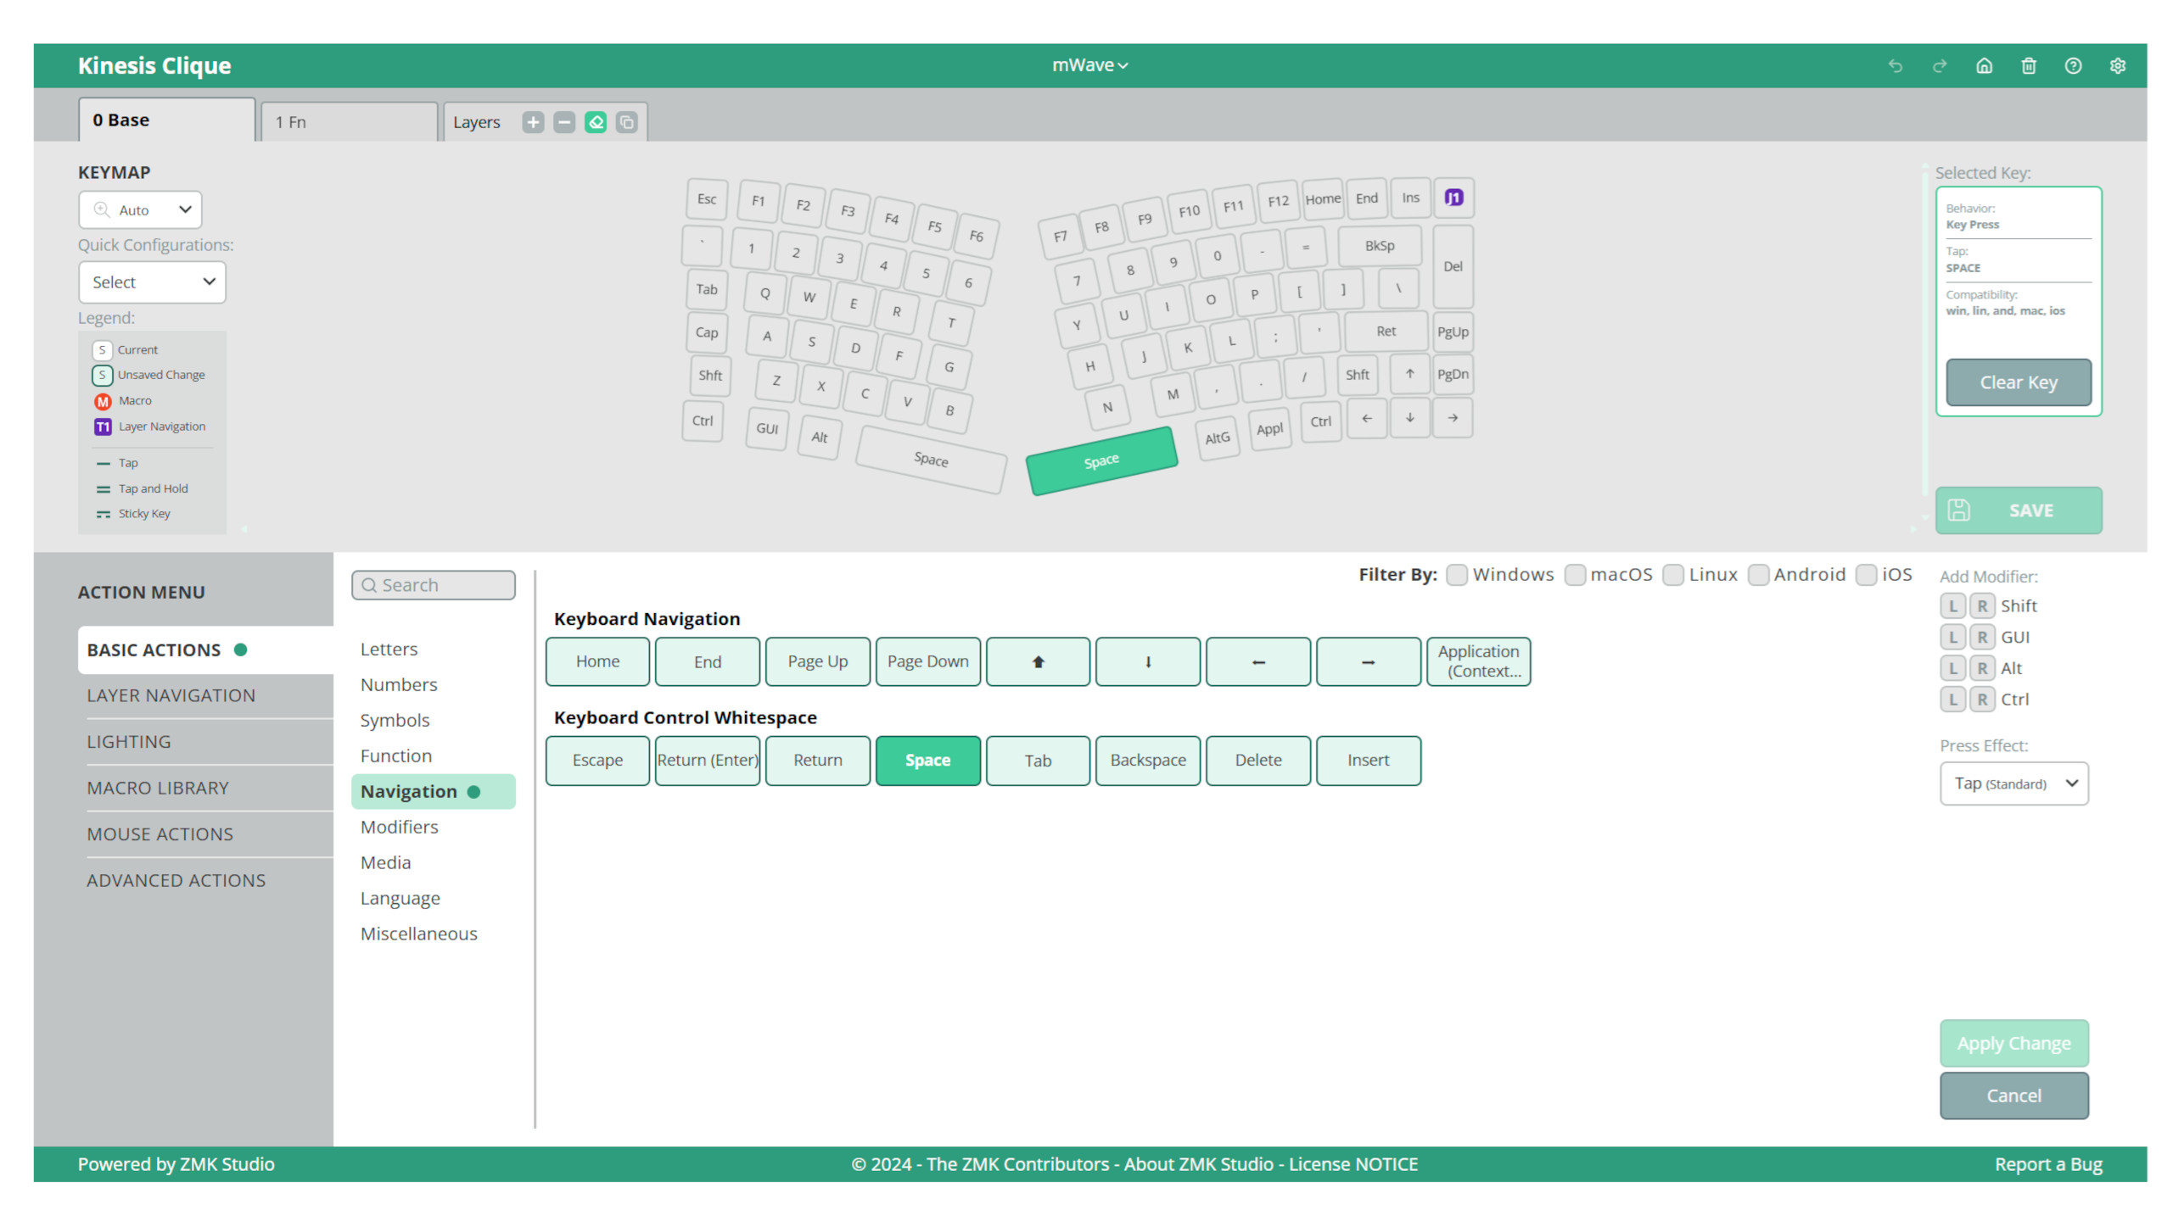
Task: Click the Cancel button
Action: tap(2013, 1096)
